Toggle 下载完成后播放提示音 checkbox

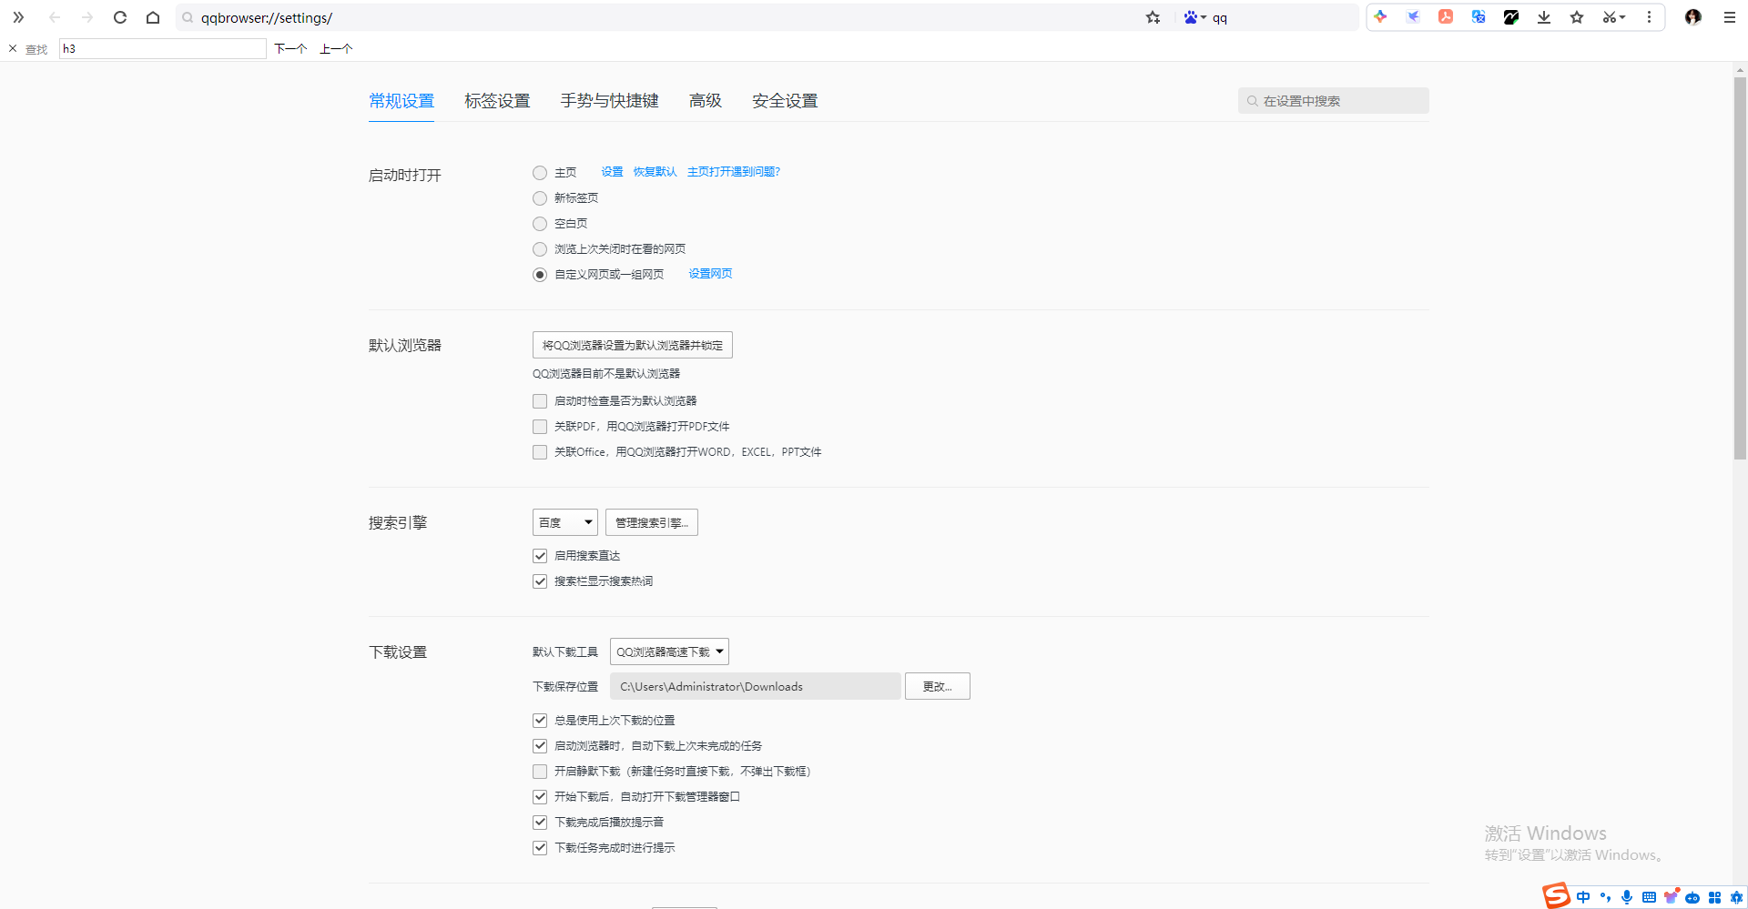pyautogui.click(x=540, y=823)
